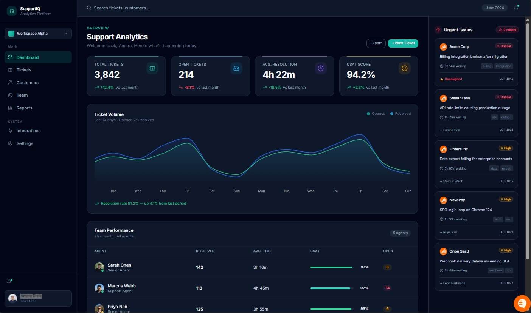
Task: Click the AVG. TIME column header
Action: click(x=262, y=251)
